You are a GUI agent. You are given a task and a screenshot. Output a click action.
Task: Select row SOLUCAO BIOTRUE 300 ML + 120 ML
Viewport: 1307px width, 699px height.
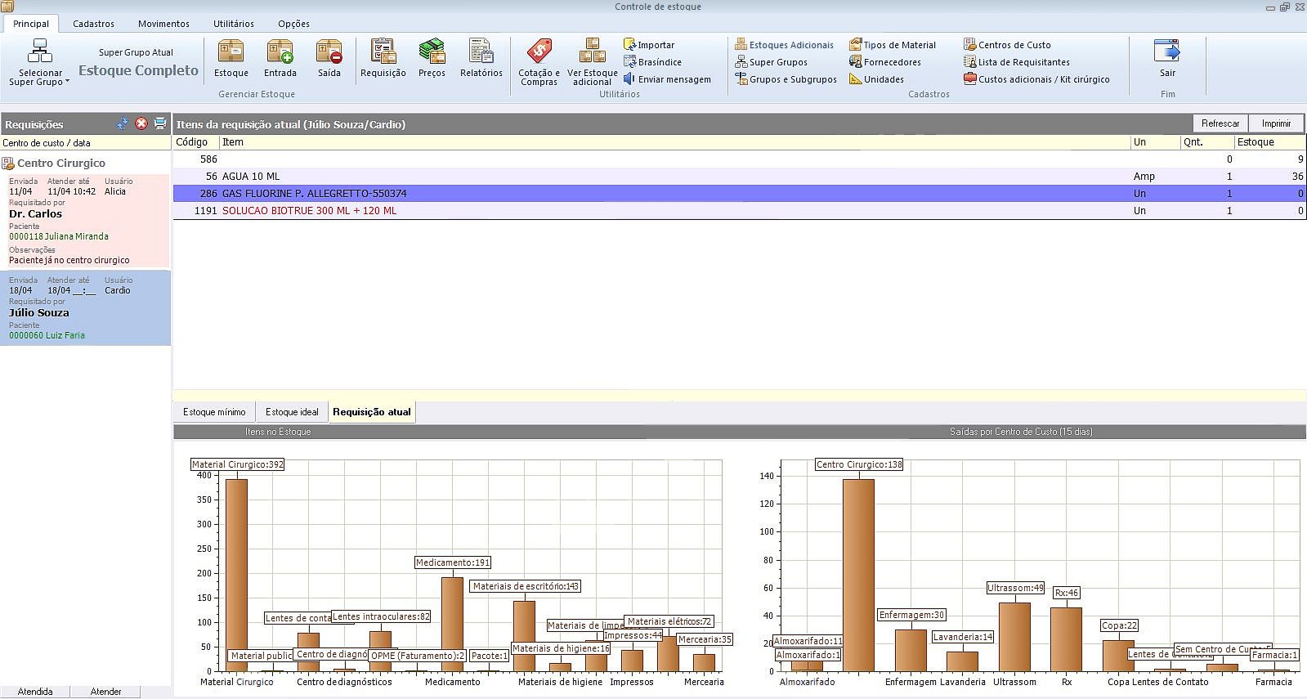coord(739,211)
